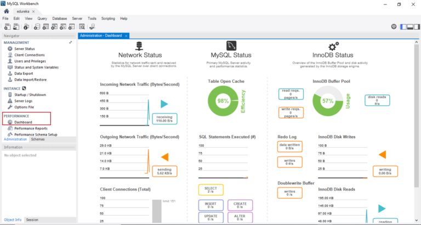Open the database inspector info toolbar icon

click(25, 26)
